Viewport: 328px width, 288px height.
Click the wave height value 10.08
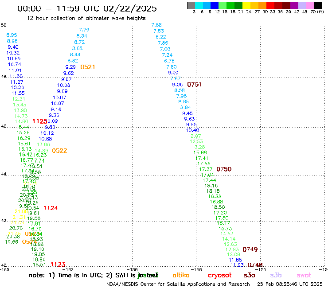pyautogui.click(x=64, y=85)
